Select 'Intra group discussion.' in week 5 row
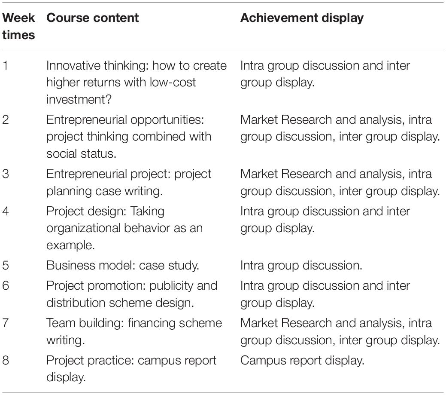This screenshot has width=446, height=395. 301,266
